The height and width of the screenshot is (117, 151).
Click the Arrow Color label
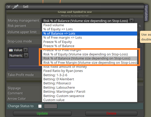point(17,99)
